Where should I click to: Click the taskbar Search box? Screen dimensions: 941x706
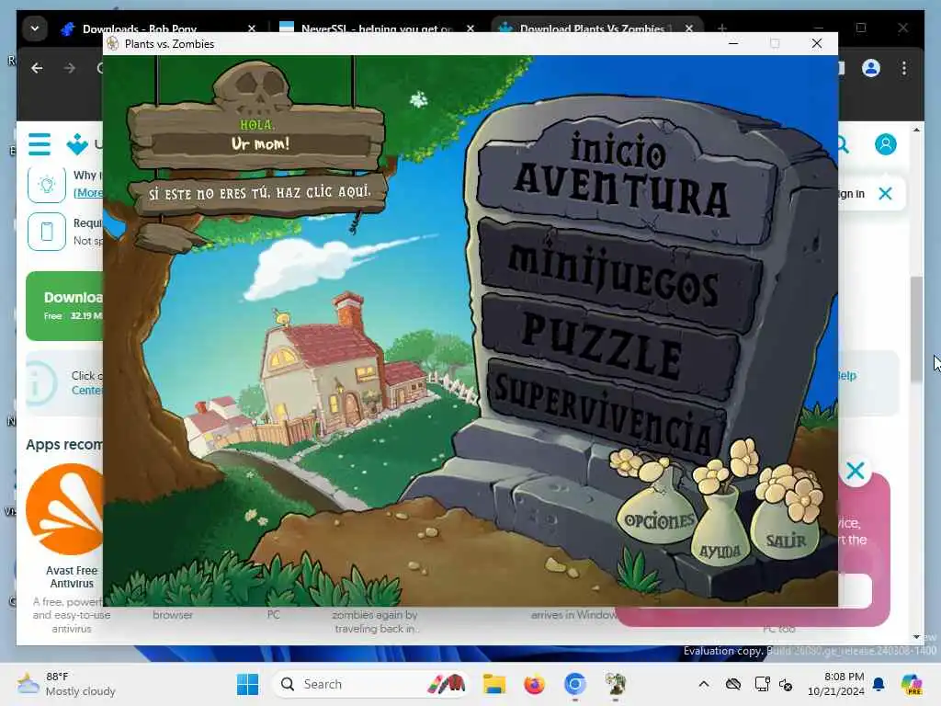(371, 684)
